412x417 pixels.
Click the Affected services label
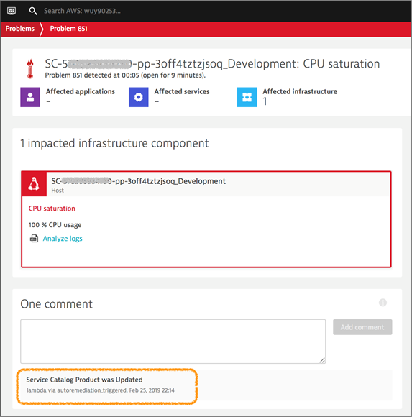tap(182, 91)
